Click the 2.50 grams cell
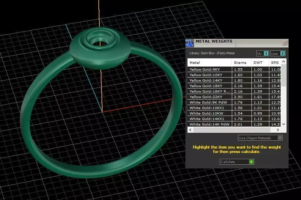This screenshot has height=200, width=301. [x=242, y=97]
